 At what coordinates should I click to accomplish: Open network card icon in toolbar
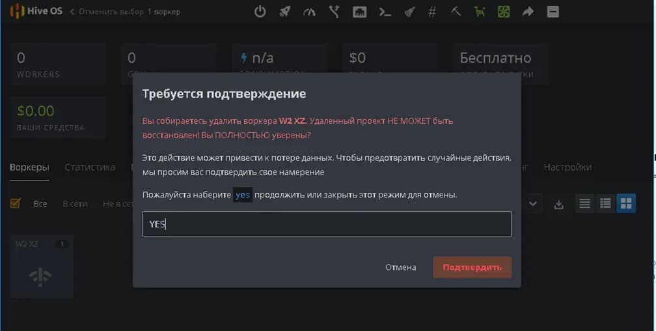coord(359,12)
